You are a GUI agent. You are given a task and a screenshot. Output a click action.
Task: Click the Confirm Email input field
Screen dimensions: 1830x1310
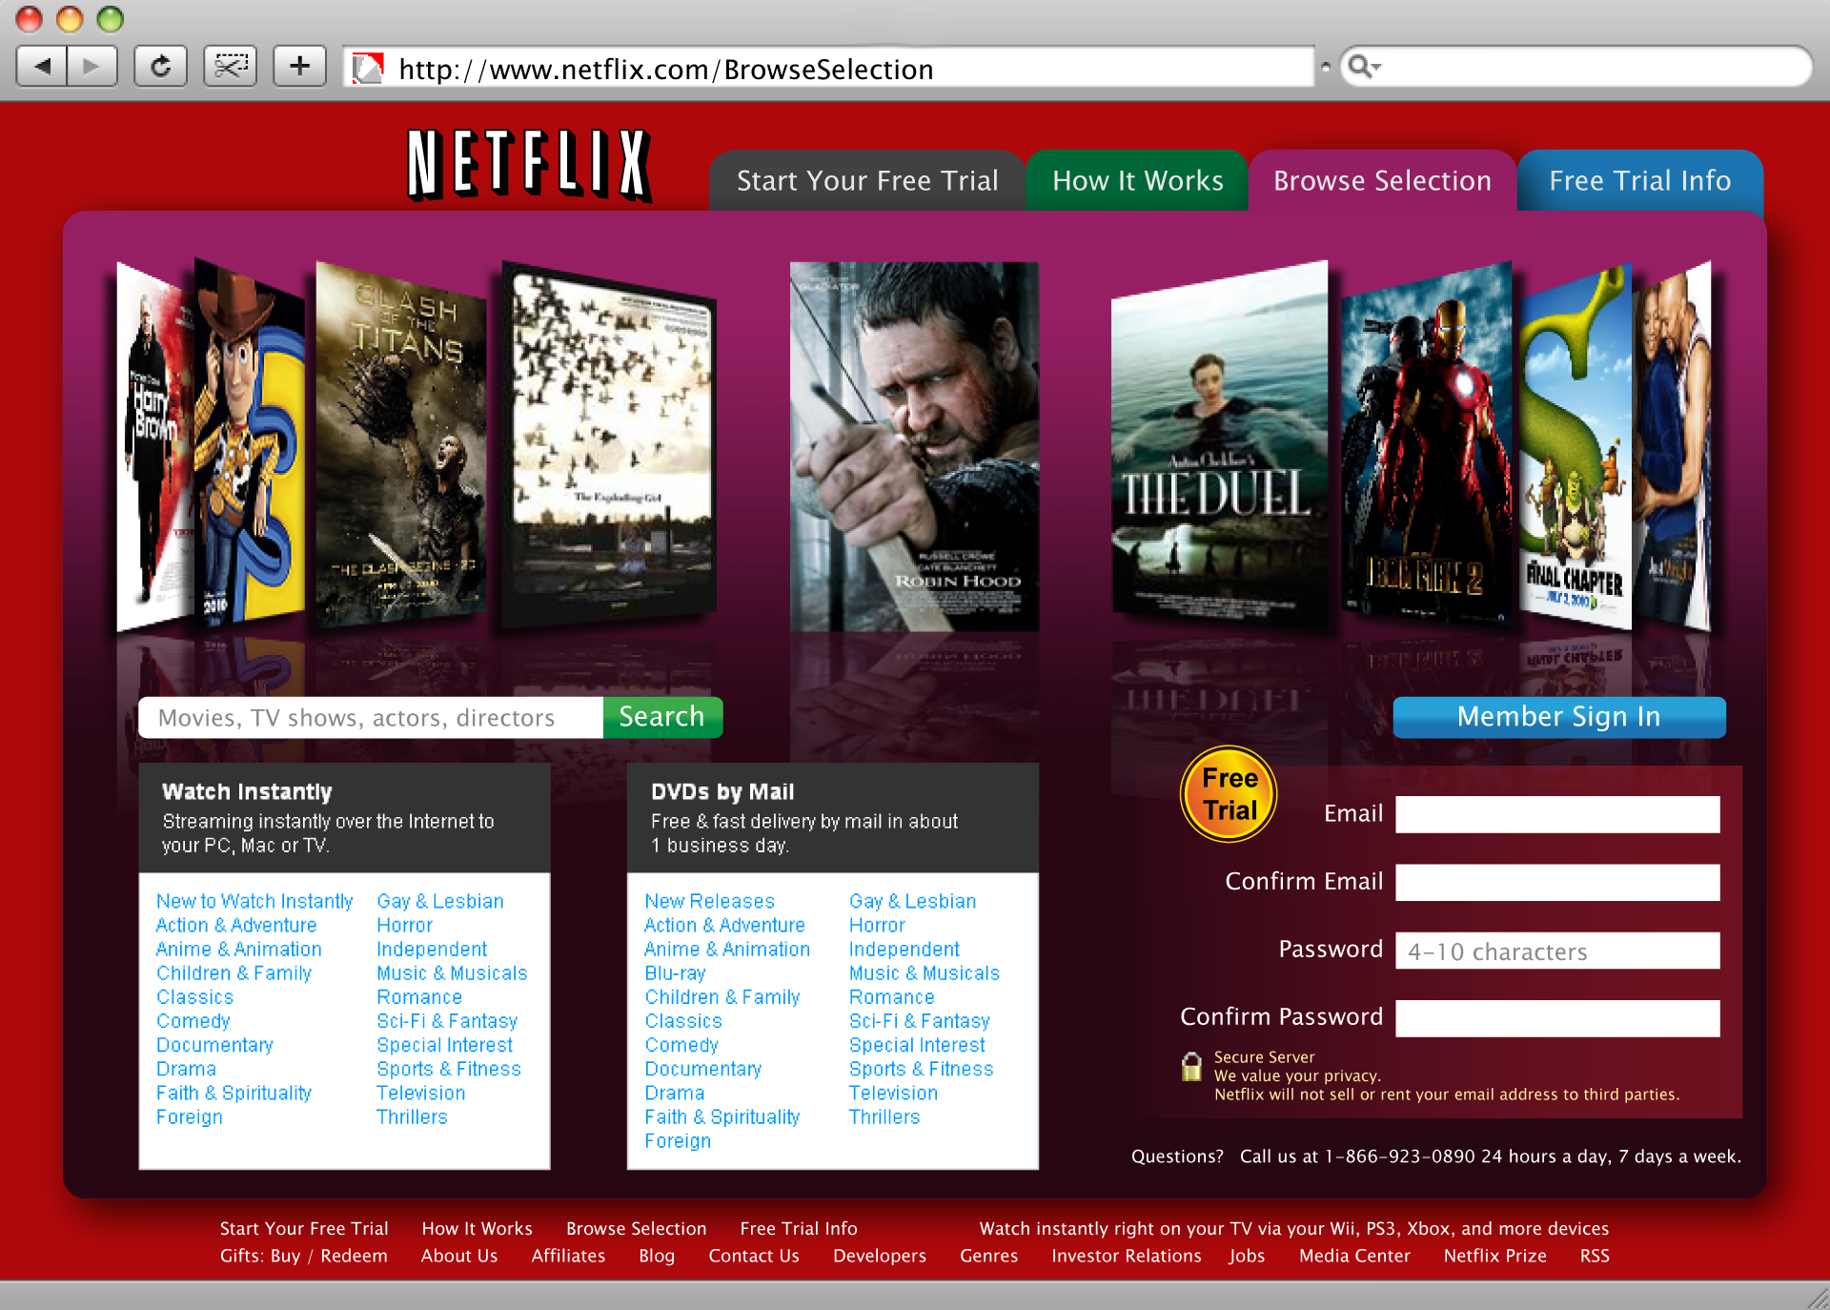pyautogui.click(x=1557, y=882)
